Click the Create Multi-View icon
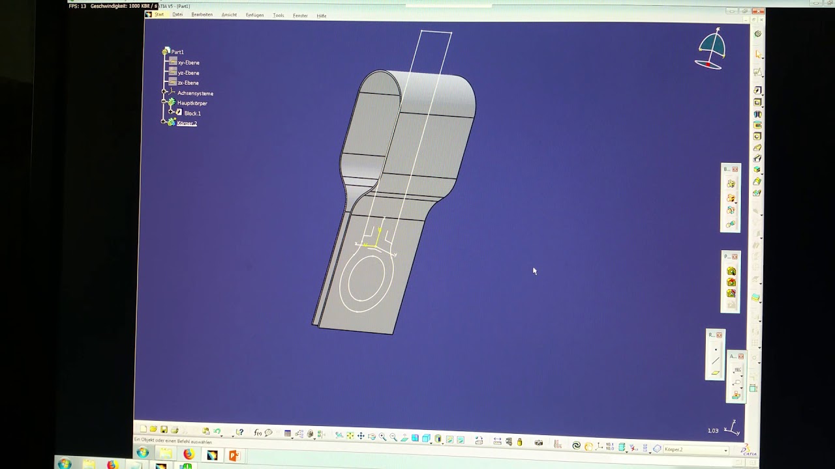 415,438
